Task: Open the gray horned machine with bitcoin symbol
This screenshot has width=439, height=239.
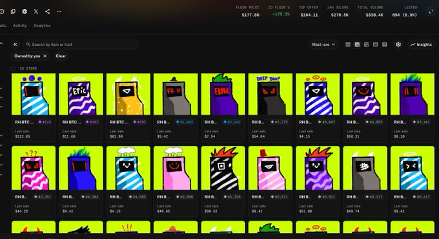Action: click(365, 168)
